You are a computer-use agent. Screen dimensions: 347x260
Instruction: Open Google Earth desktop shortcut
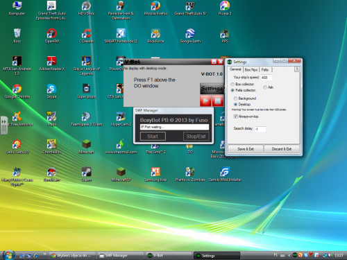click(190, 36)
